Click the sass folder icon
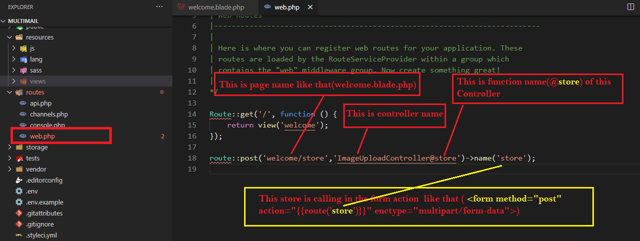640x241 pixels. pos(23,70)
